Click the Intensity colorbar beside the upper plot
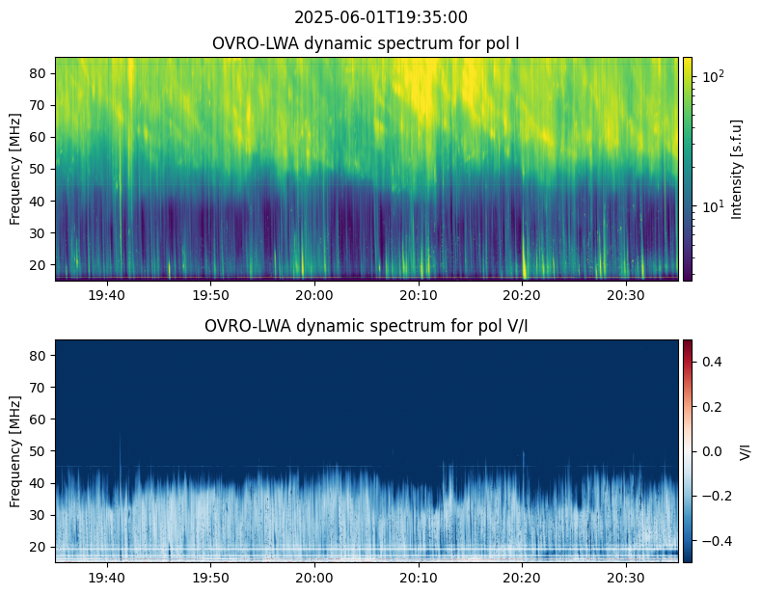Viewport: 761px width, 595px height. tap(688, 169)
